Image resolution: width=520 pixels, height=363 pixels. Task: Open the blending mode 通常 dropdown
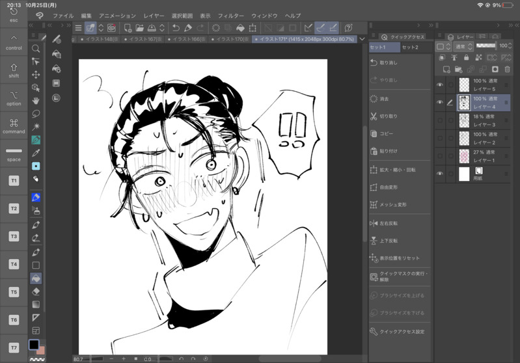[464, 46]
